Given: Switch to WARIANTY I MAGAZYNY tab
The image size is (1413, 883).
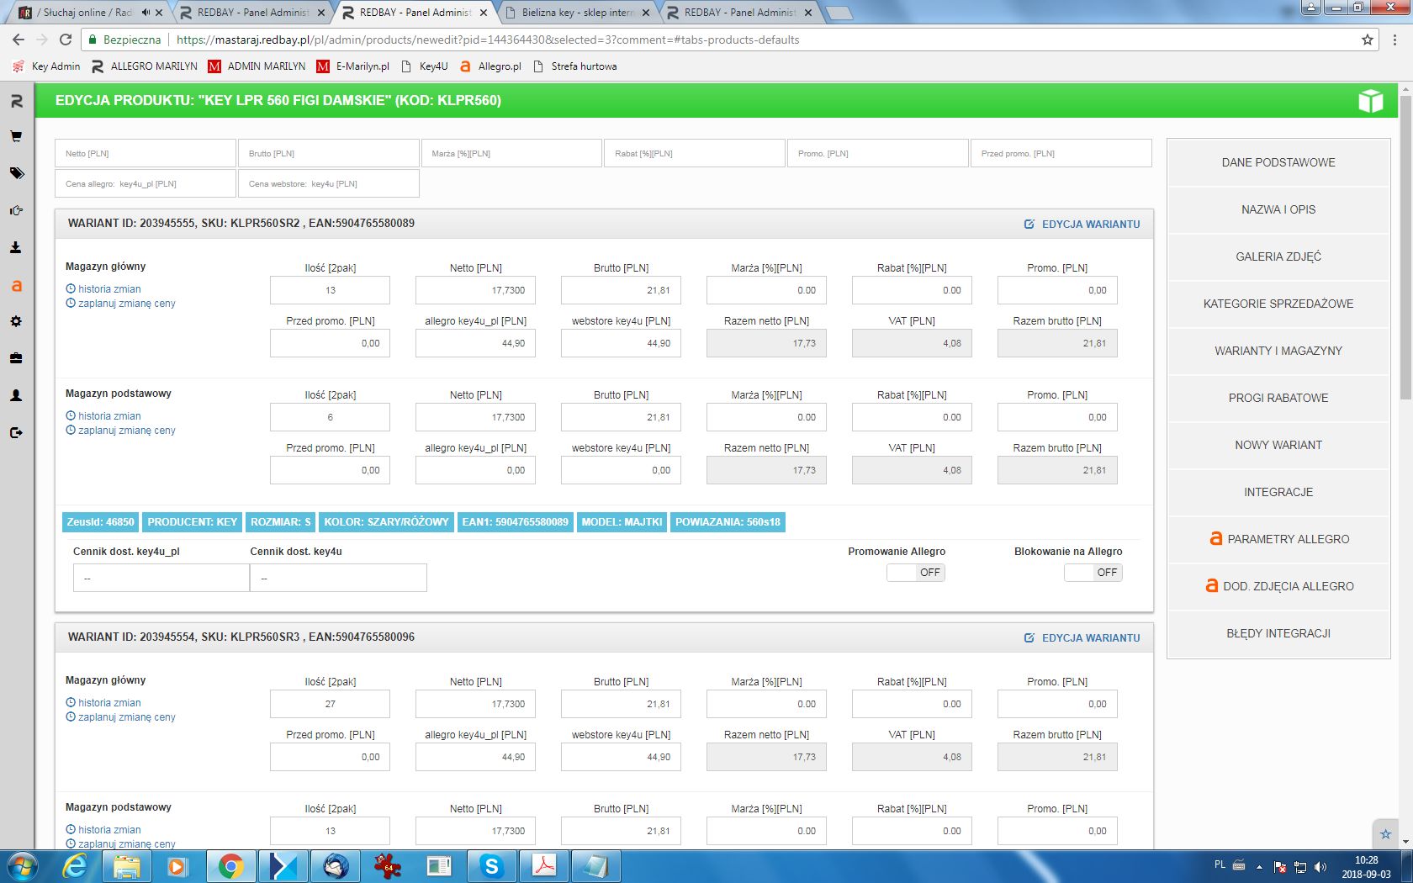Looking at the screenshot, I should tap(1278, 351).
